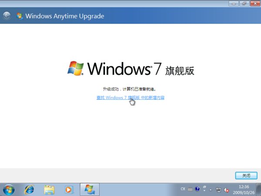Launch Windows Media Player from taskbar
261x196 pixels.
(69, 189)
